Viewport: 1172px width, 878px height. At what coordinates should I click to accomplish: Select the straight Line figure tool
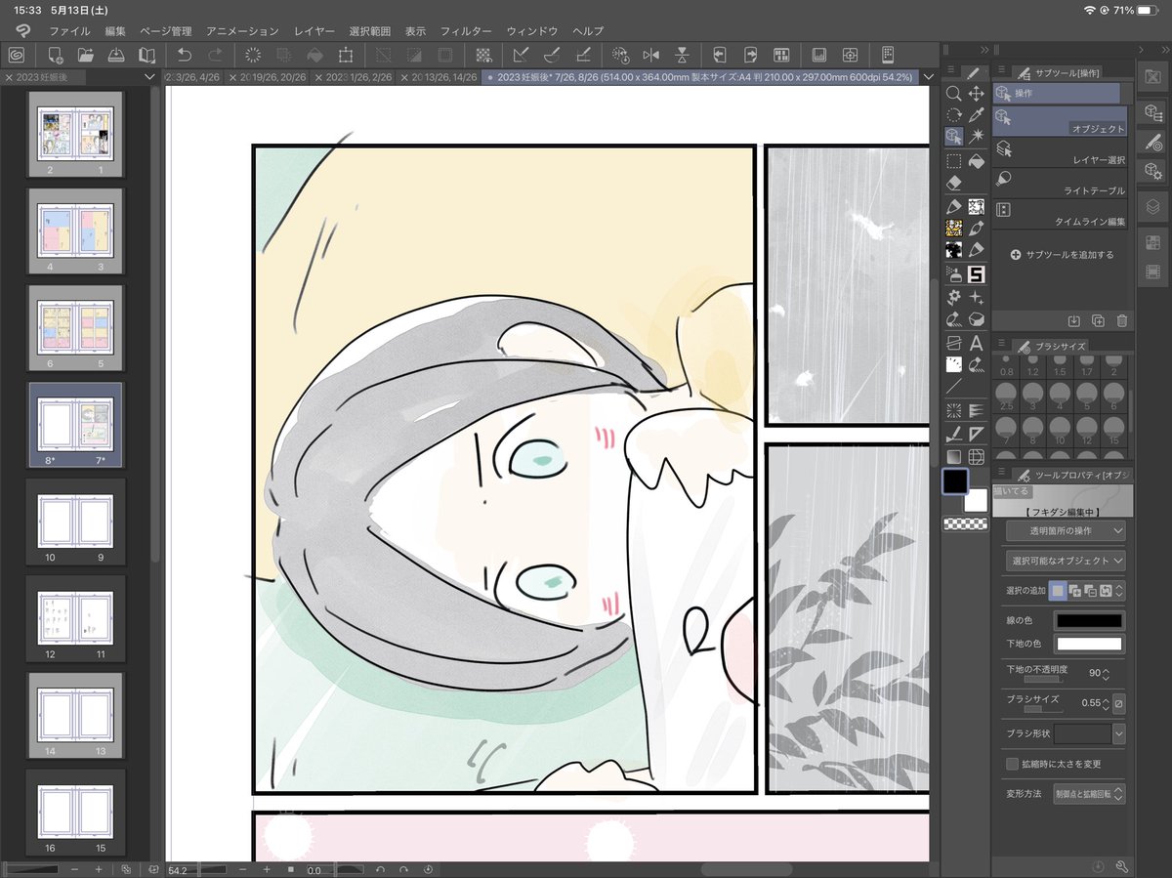click(954, 387)
